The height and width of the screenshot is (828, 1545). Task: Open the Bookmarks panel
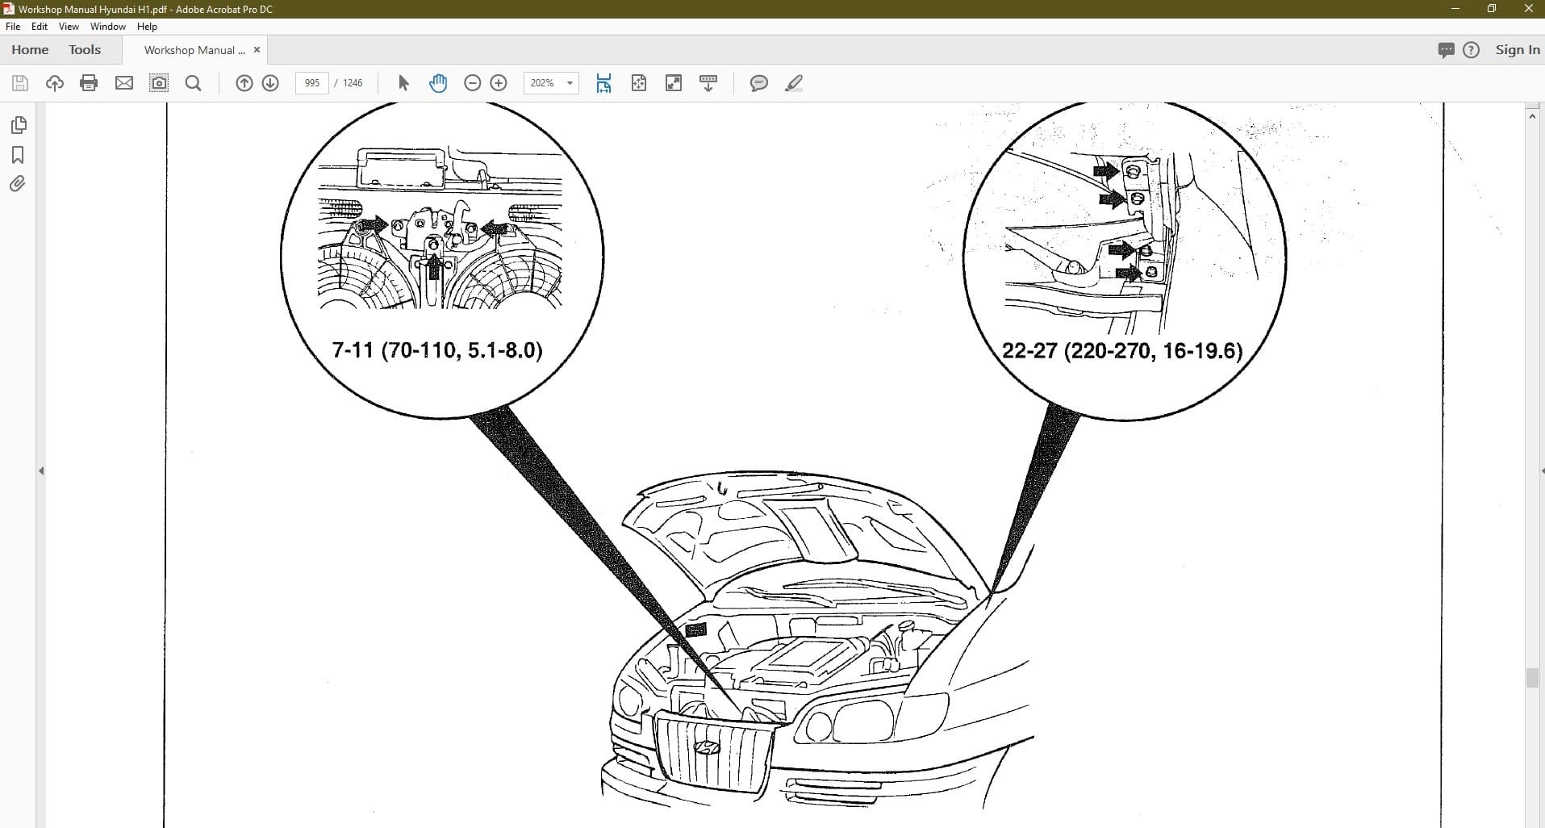19,155
